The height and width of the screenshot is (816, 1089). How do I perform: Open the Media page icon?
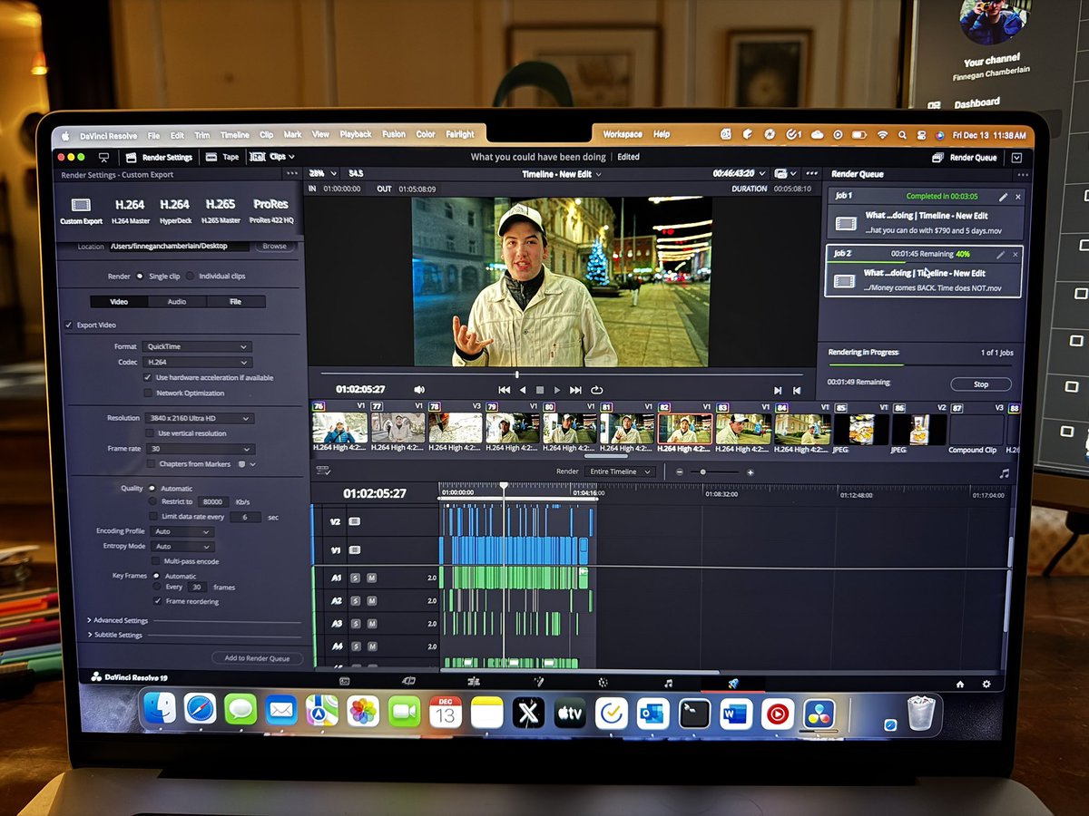click(x=344, y=681)
